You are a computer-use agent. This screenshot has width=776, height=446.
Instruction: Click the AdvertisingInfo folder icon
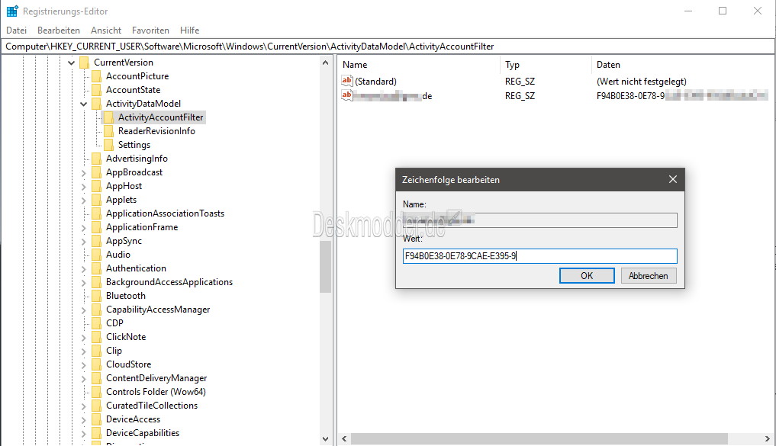point(96,159)
